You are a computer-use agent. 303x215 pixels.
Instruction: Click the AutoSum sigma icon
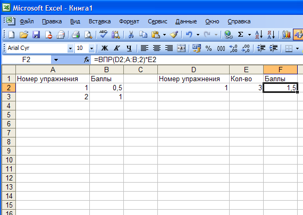pyautogui.click(x=240, y=35)
